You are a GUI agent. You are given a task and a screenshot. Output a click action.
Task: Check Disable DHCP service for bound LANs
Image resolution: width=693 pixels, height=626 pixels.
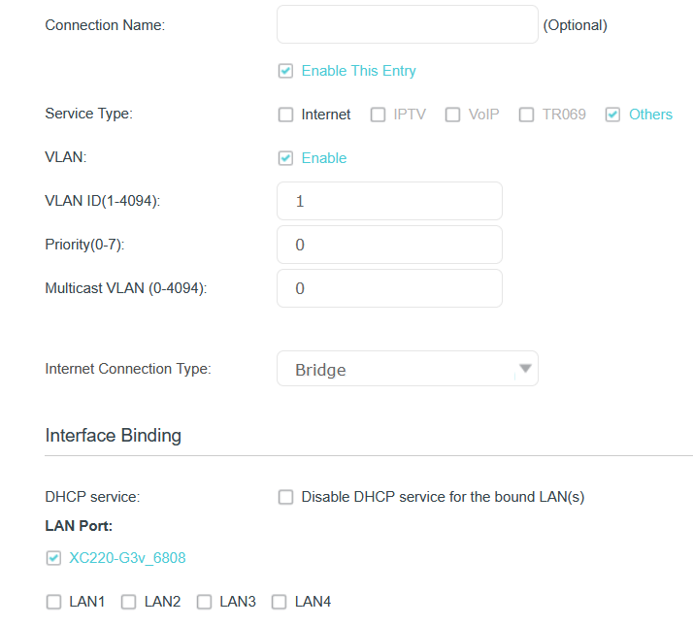285,498
